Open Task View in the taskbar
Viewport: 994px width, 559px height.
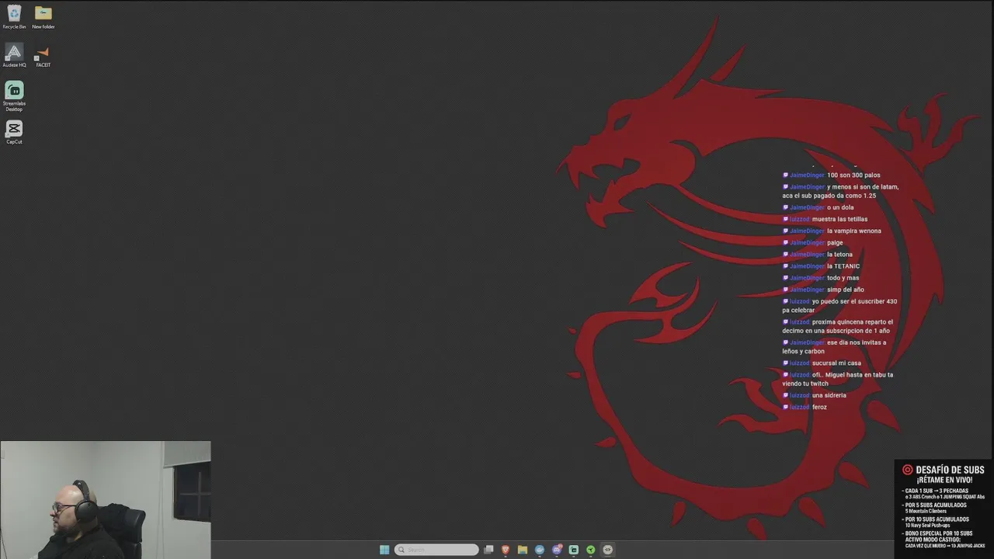pos(488,550)
